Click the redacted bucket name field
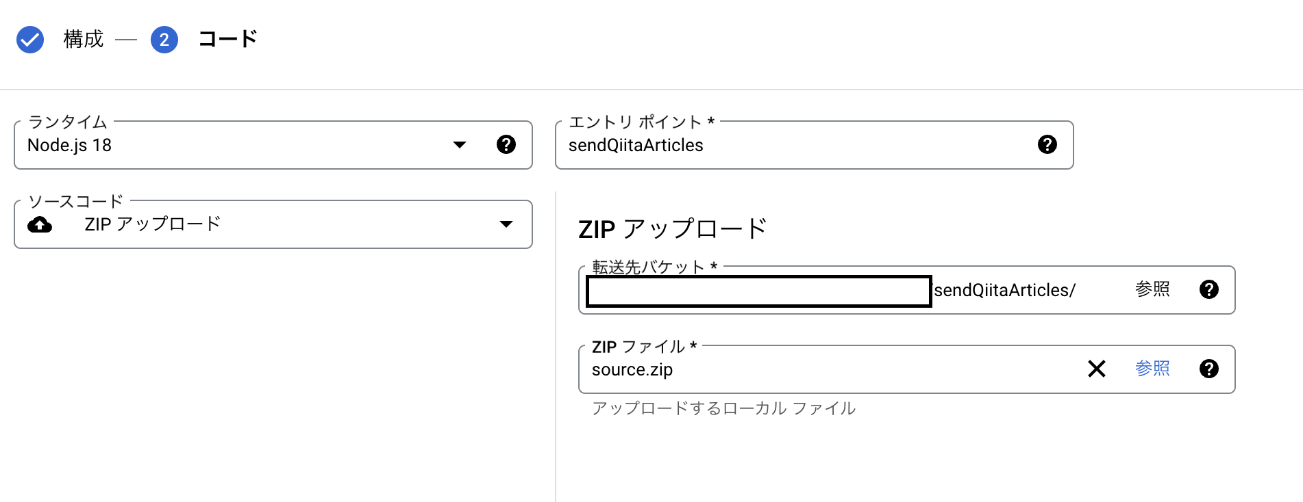1303x502 pixels. pyautogui.click(x=758, y=289)
